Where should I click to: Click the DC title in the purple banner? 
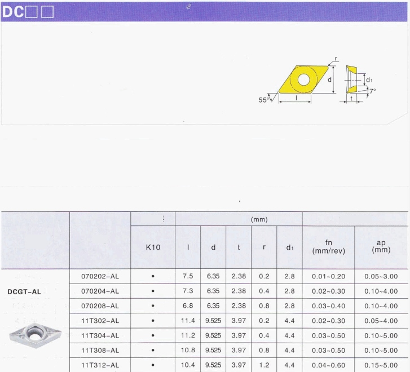click(13, 11)
